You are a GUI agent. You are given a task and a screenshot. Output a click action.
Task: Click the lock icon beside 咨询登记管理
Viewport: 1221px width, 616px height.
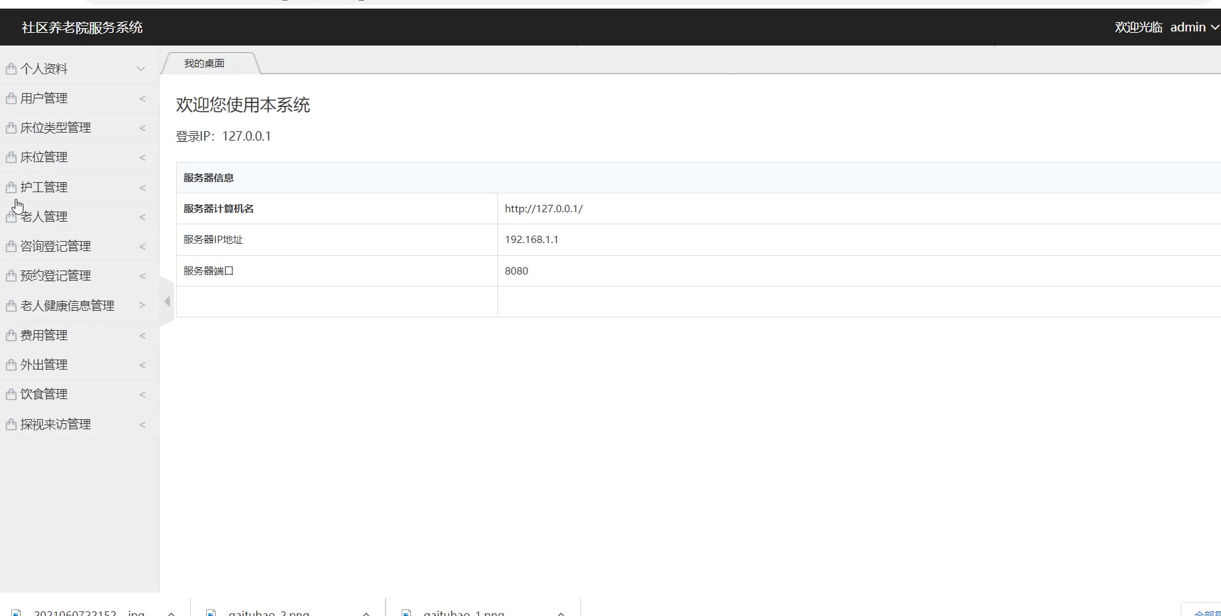point(11,246)
